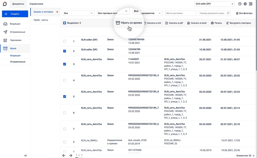Click document test_recadv_4102
Image resolution: width=257 pixels, height=158 pixels.
click(137, 140)
